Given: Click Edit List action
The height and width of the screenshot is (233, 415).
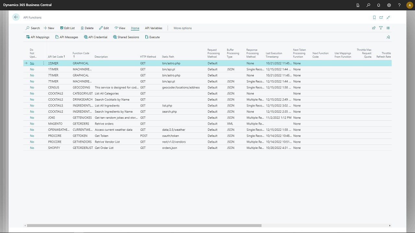Looking at the screenshot, I should point(67,28).
